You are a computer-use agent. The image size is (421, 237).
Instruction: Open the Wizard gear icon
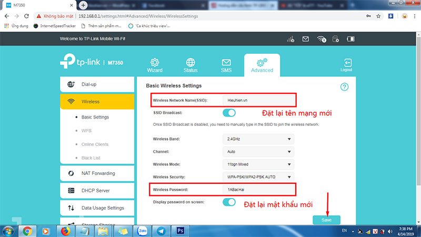coord(155,63)
